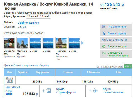Click the '14 ночей | 15 дней' badge
The image size is (133, 100).
(38, 16)
